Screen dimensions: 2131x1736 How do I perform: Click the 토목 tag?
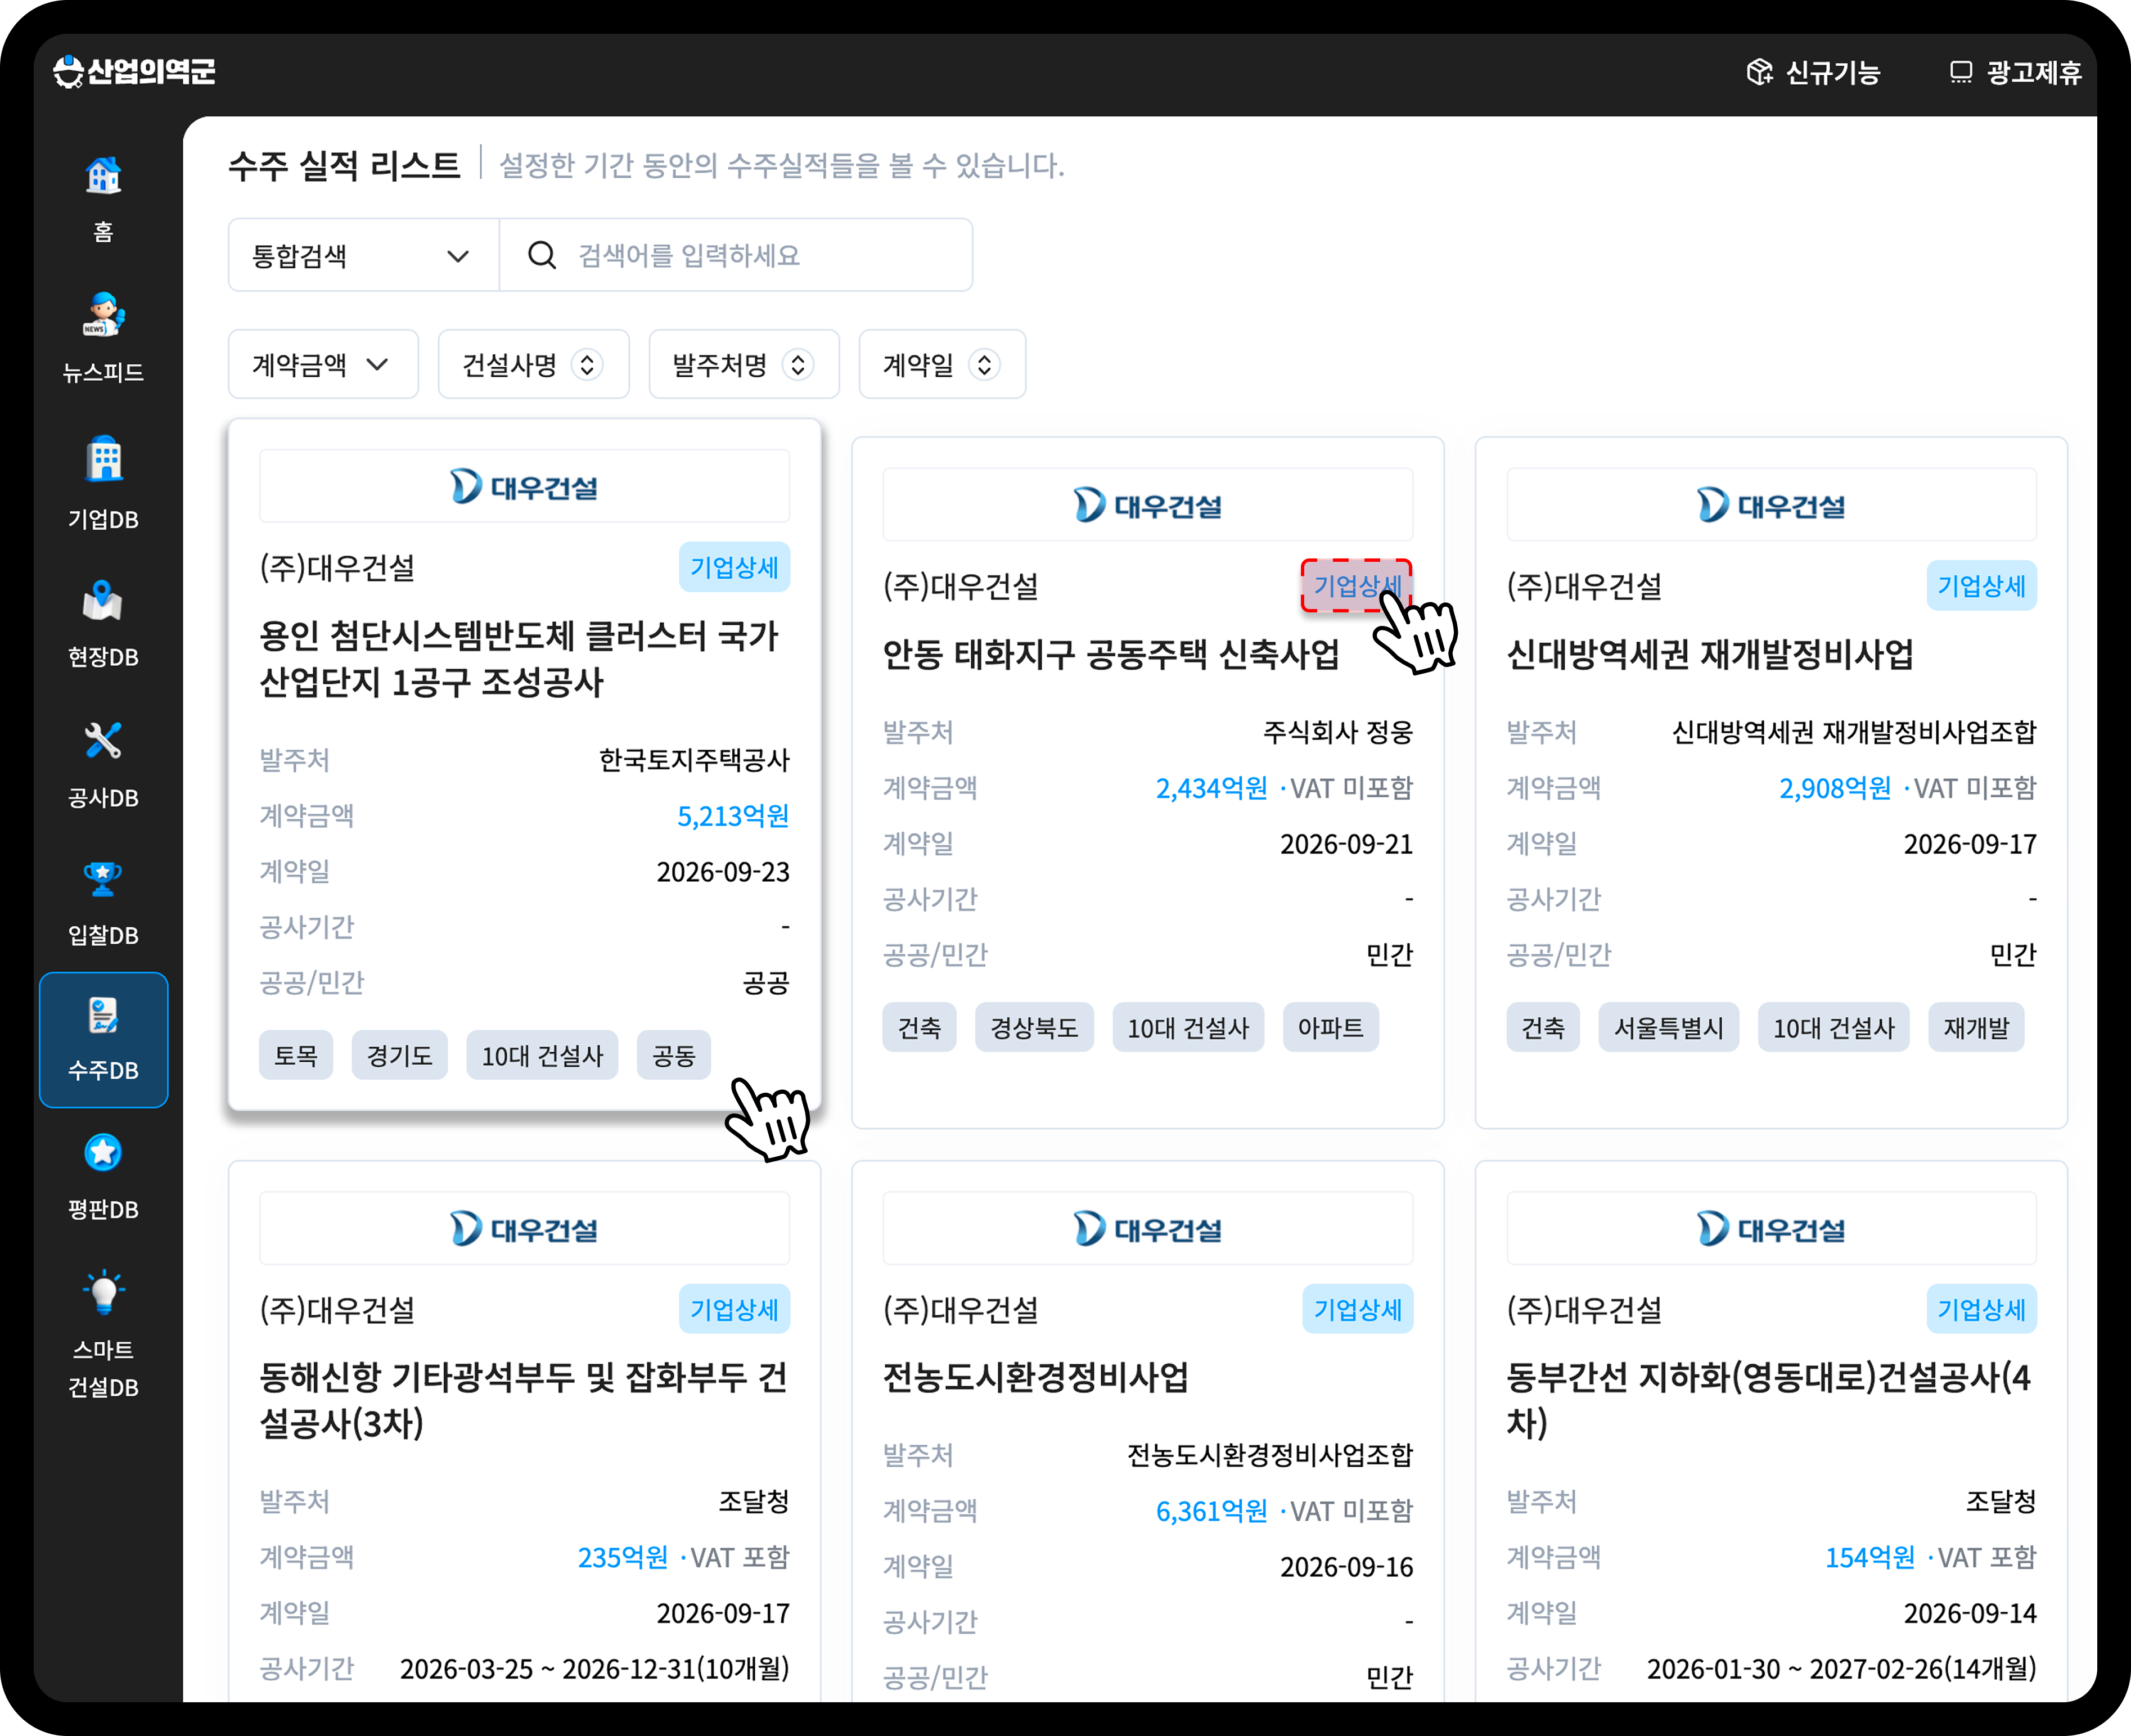click(296, 1055)
